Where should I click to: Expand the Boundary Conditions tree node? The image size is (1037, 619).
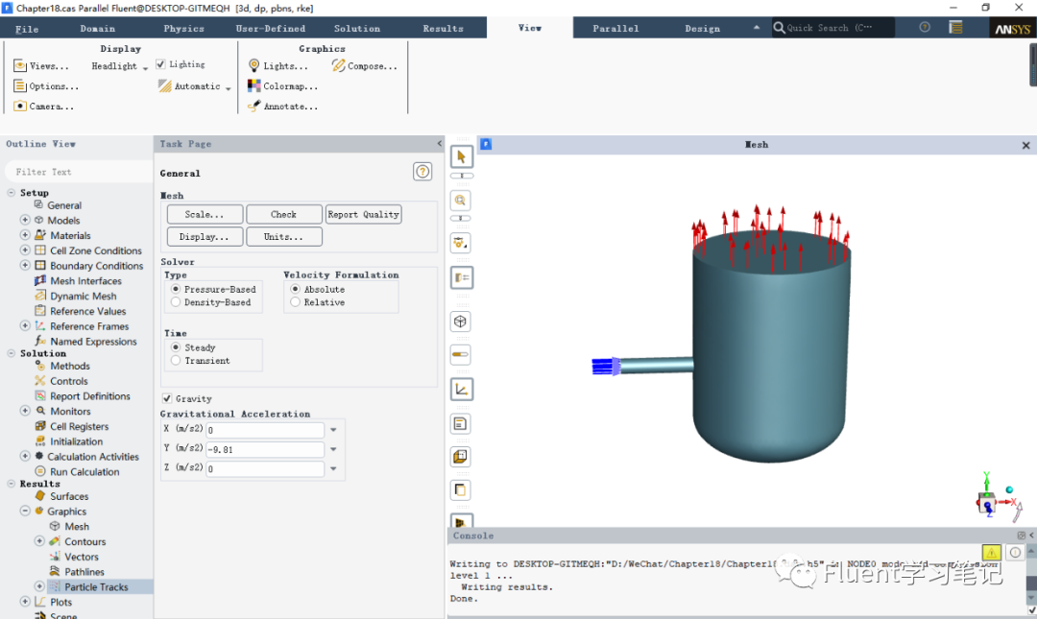tap(25, 265)
